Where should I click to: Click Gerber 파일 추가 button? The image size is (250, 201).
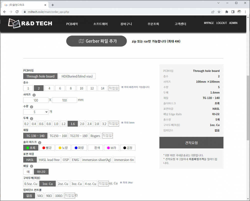click(x=96, y=41)
